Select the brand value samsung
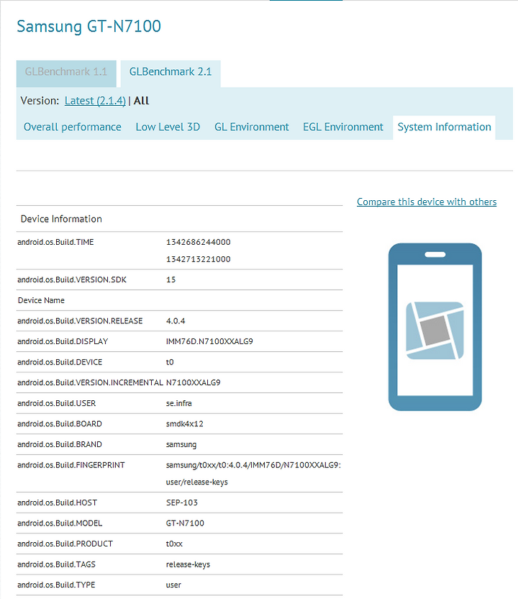The image size is (518, 599). [x=181, y=445]
